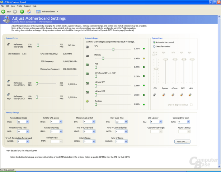221x172 pixels.
Task: Click the SPP reference clock icon
Action: (x=8, y=81)
